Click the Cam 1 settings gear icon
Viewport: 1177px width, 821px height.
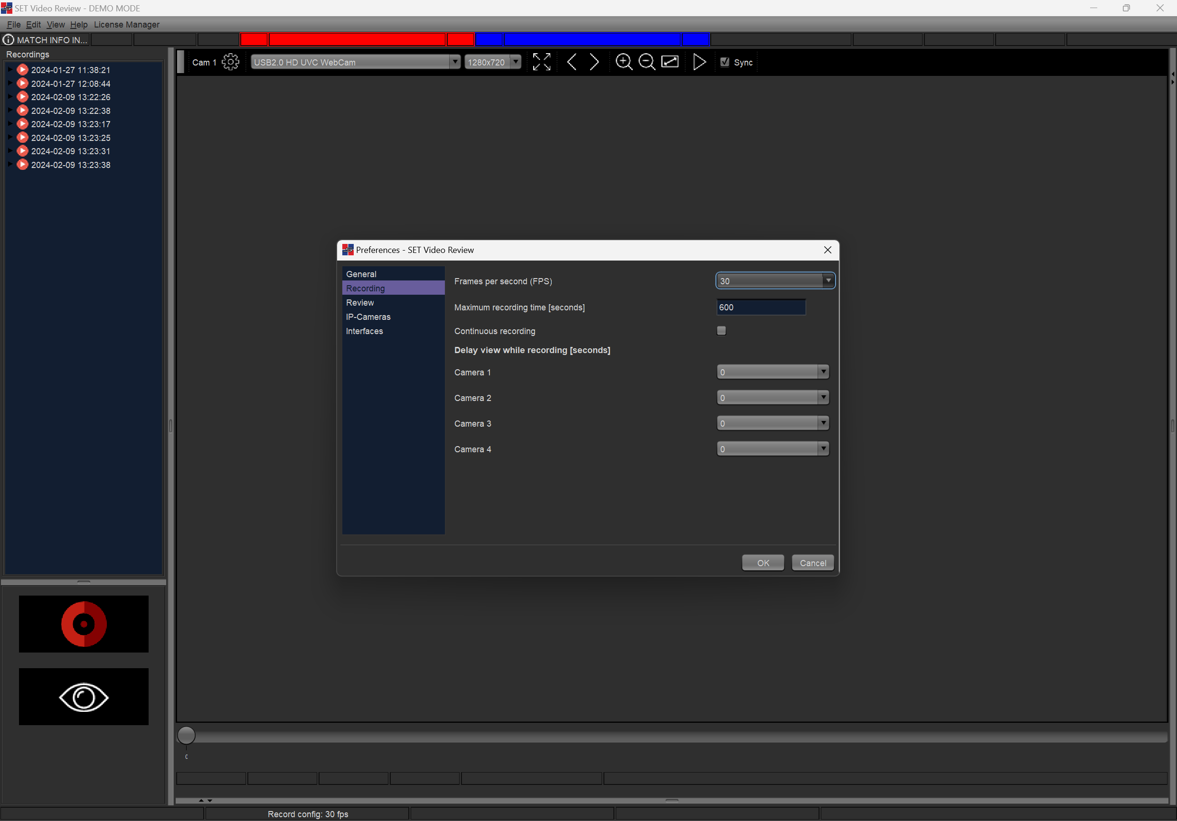coord(230,62)
